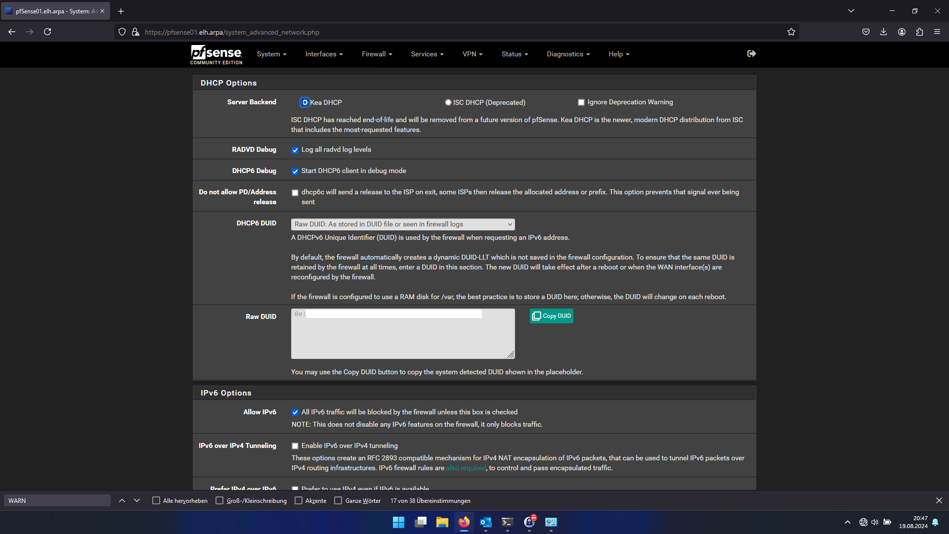Open the taskbar clock and date
This screenshot has height=534, width=949.
pyautogui.click(x=913, y=522)
